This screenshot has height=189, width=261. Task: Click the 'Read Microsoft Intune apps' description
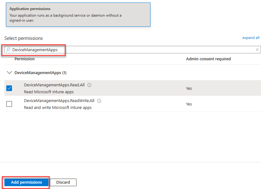point(48,92)
